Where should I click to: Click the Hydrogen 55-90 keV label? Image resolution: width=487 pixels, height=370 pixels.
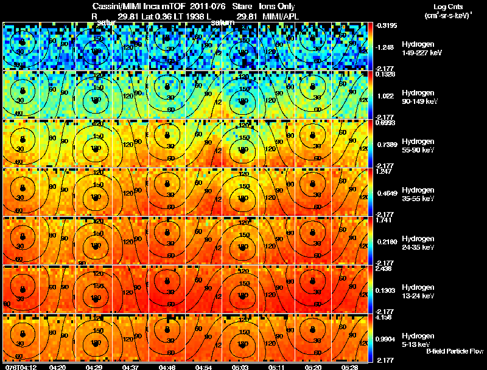point(418,146)
